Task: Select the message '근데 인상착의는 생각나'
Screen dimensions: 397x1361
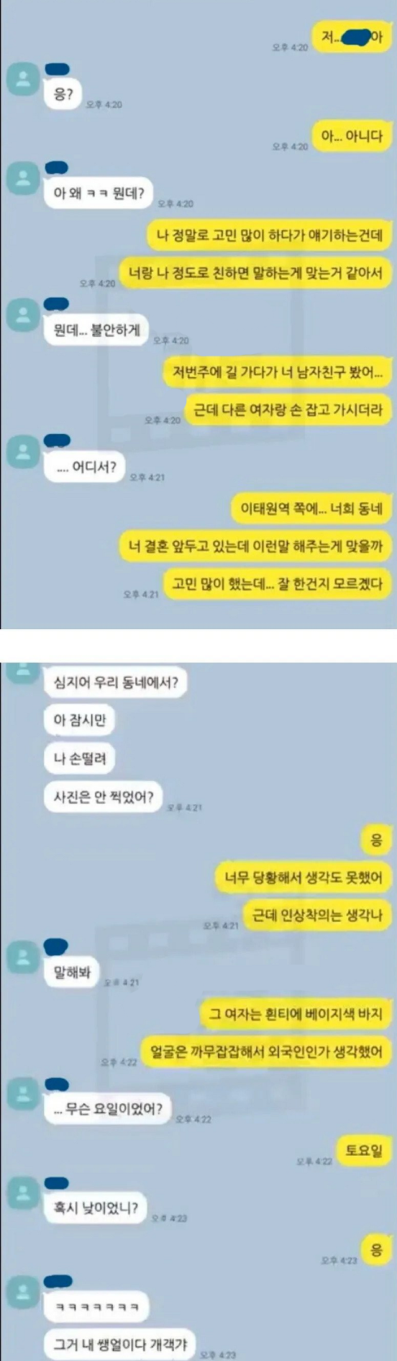Action: (x=317, y=915)
